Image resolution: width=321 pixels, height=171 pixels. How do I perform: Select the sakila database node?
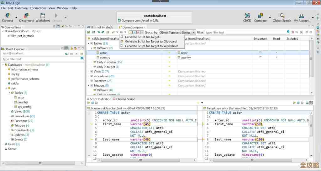point(15,83)
